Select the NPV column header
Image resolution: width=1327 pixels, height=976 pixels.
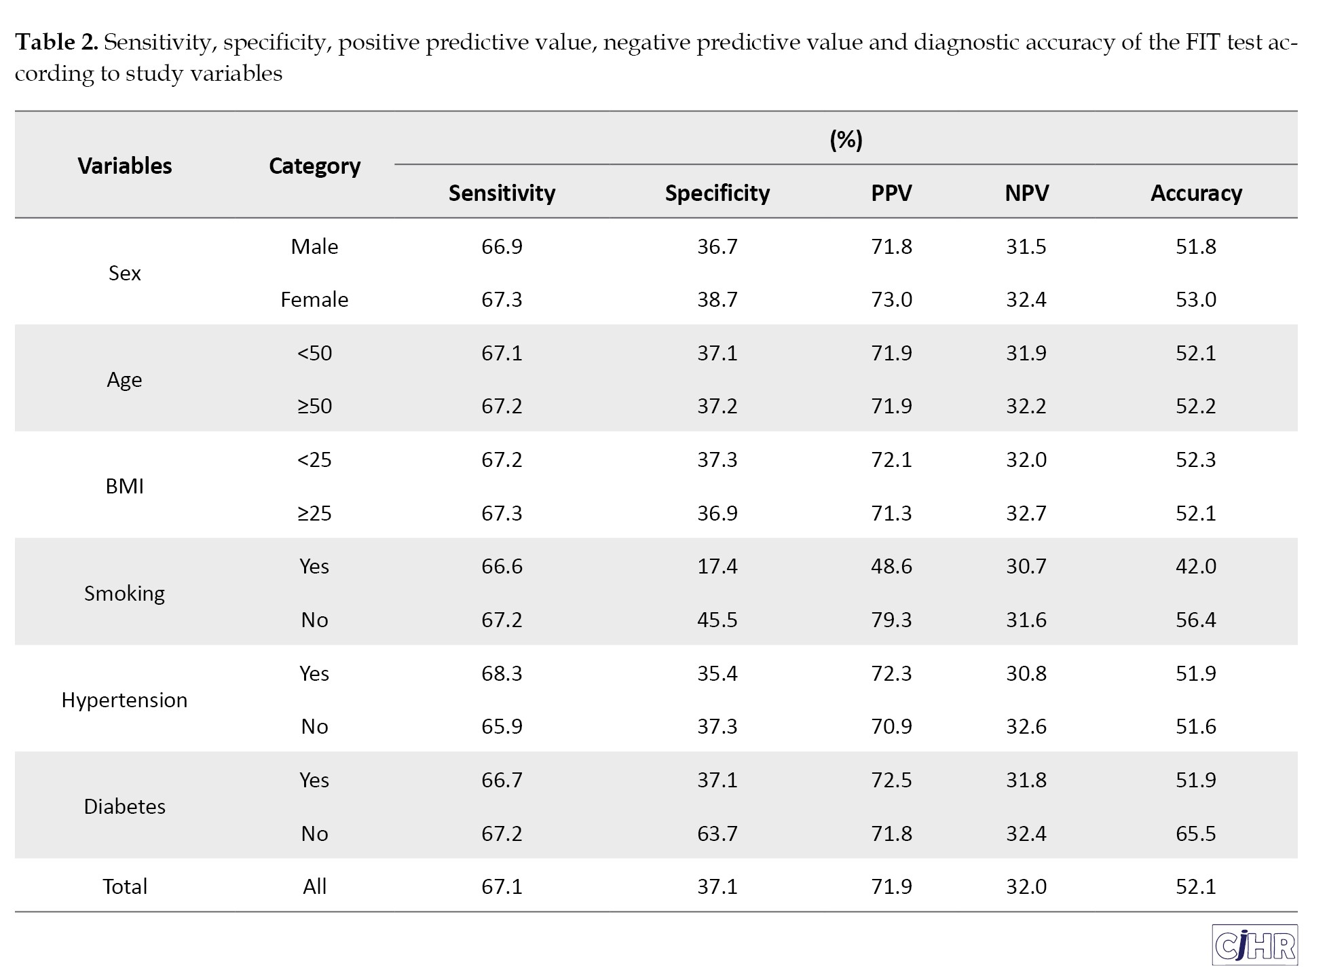click(x=1026, y=193)
